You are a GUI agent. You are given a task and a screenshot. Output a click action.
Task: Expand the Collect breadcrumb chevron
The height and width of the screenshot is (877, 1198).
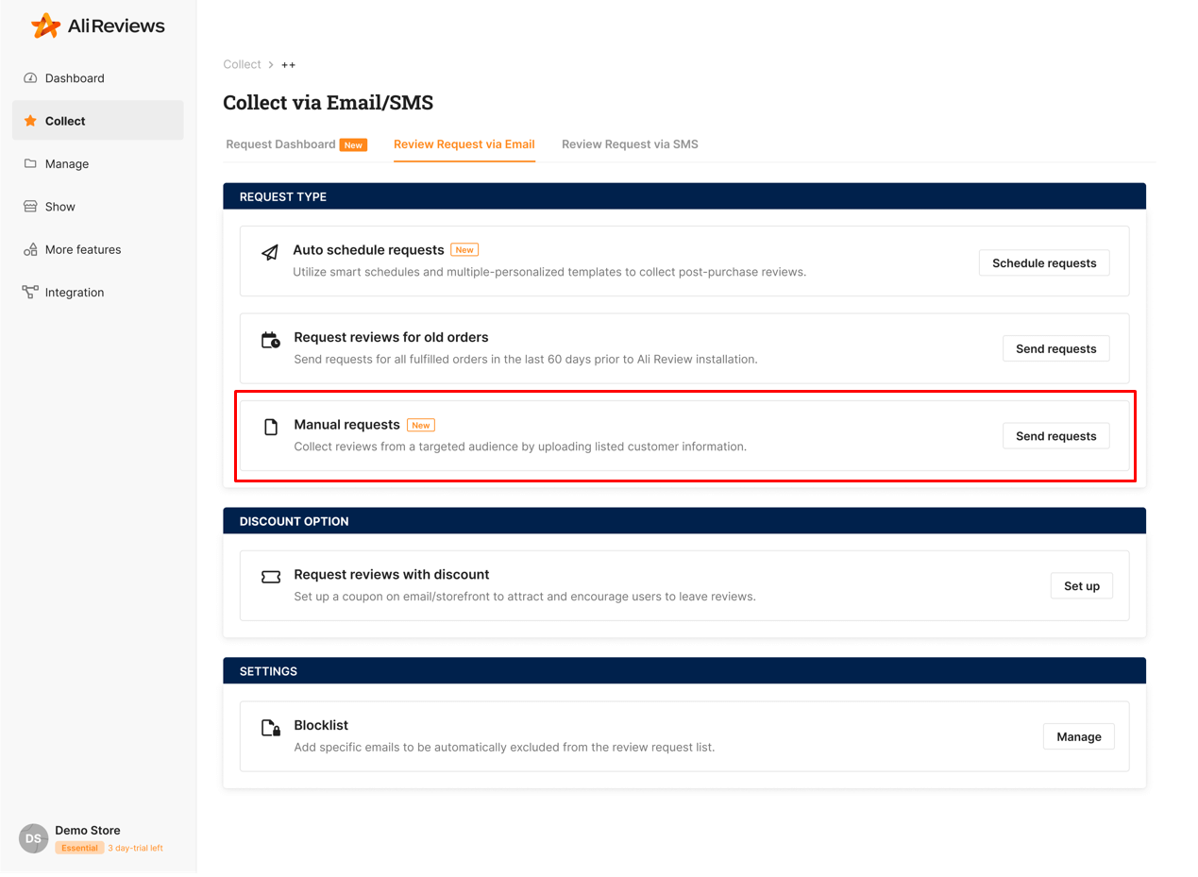pos(272,64)
